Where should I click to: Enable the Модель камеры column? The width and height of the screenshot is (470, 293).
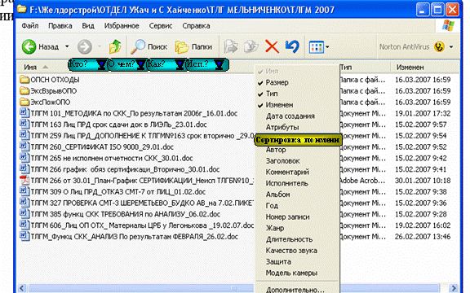point(291,273)
